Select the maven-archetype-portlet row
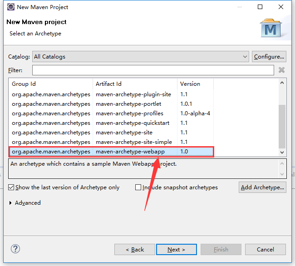Image resolution: width=295 pixels, height=266 pixels. (x=111, y=104)
